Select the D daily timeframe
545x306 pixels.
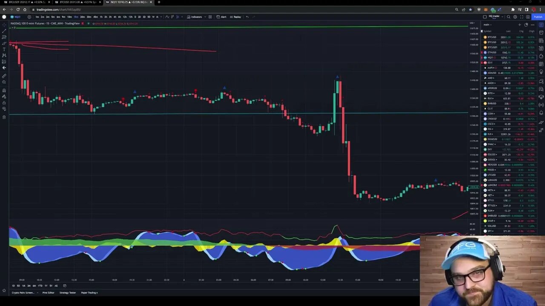[x=135, y=17]
